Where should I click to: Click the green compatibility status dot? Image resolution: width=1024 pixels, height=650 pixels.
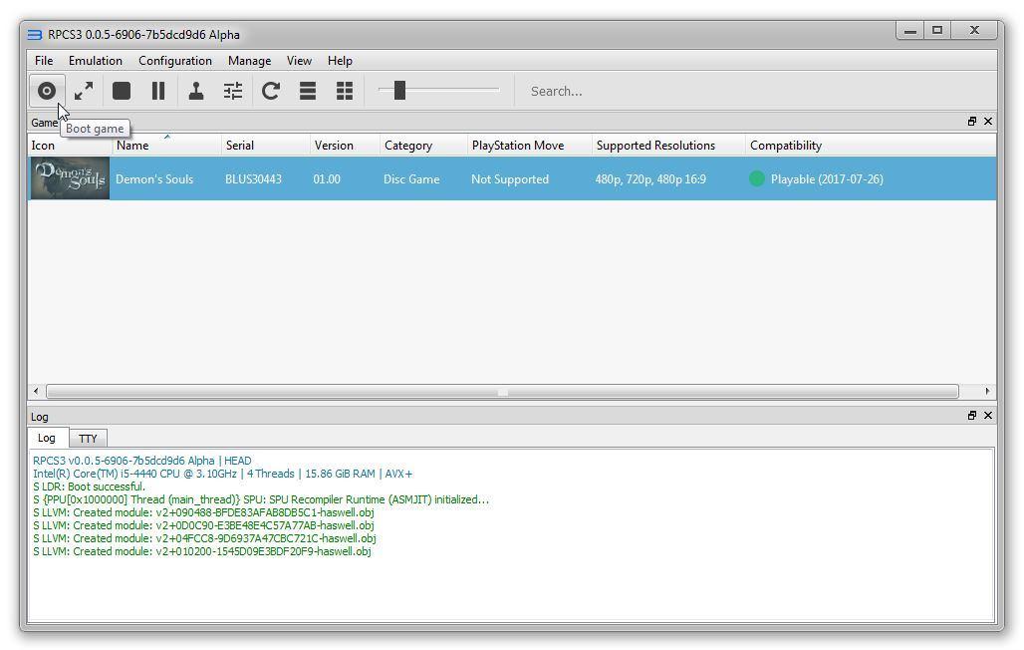point(756,178)
